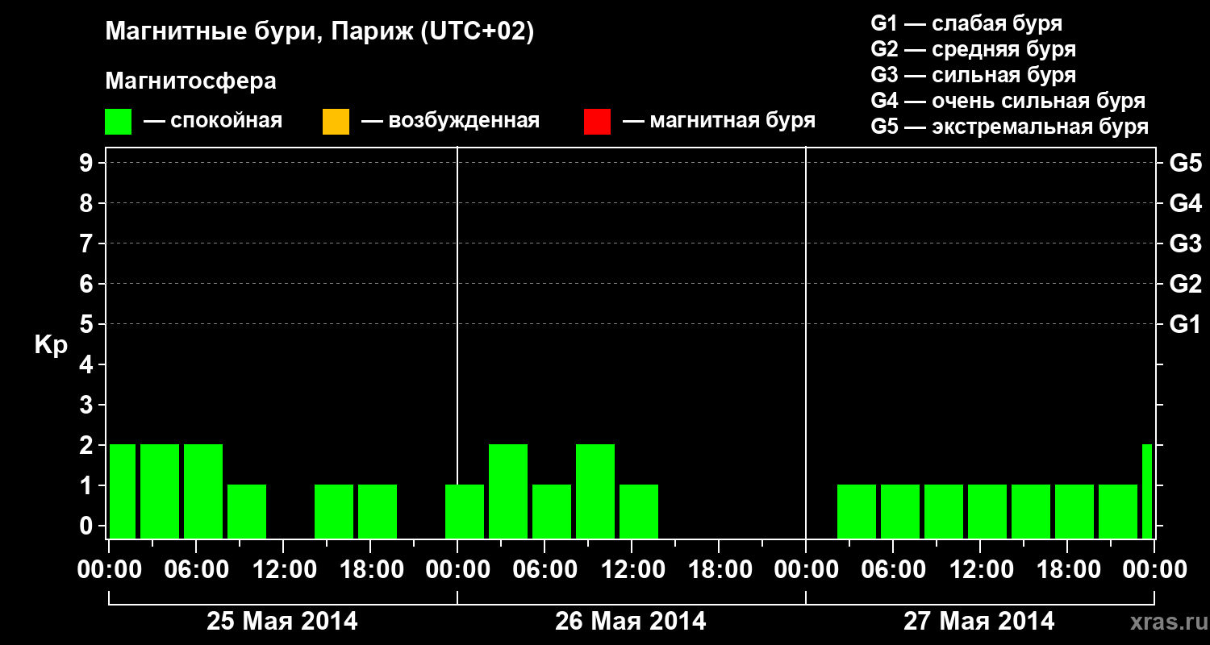The height and width of the screenshot is (645, 1210).
Task: Select the 'G1 — слабая буря' line
Action: pos(966,23)
